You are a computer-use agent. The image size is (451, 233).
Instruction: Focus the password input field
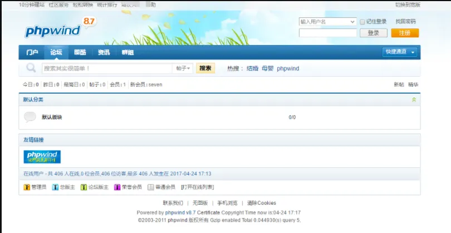pos(327,33)
